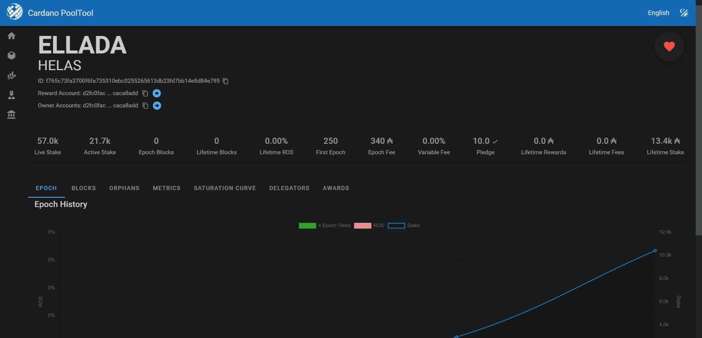Open the operator person icon in sidebar
This screenshot has width=702, height=338.
pos(11,95)
